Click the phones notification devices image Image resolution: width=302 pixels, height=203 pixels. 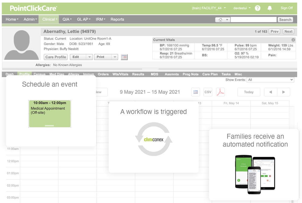point(255,175)
